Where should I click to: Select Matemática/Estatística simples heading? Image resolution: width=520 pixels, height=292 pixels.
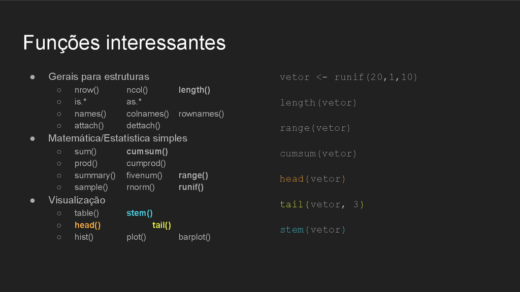click(x=118, y=138)
